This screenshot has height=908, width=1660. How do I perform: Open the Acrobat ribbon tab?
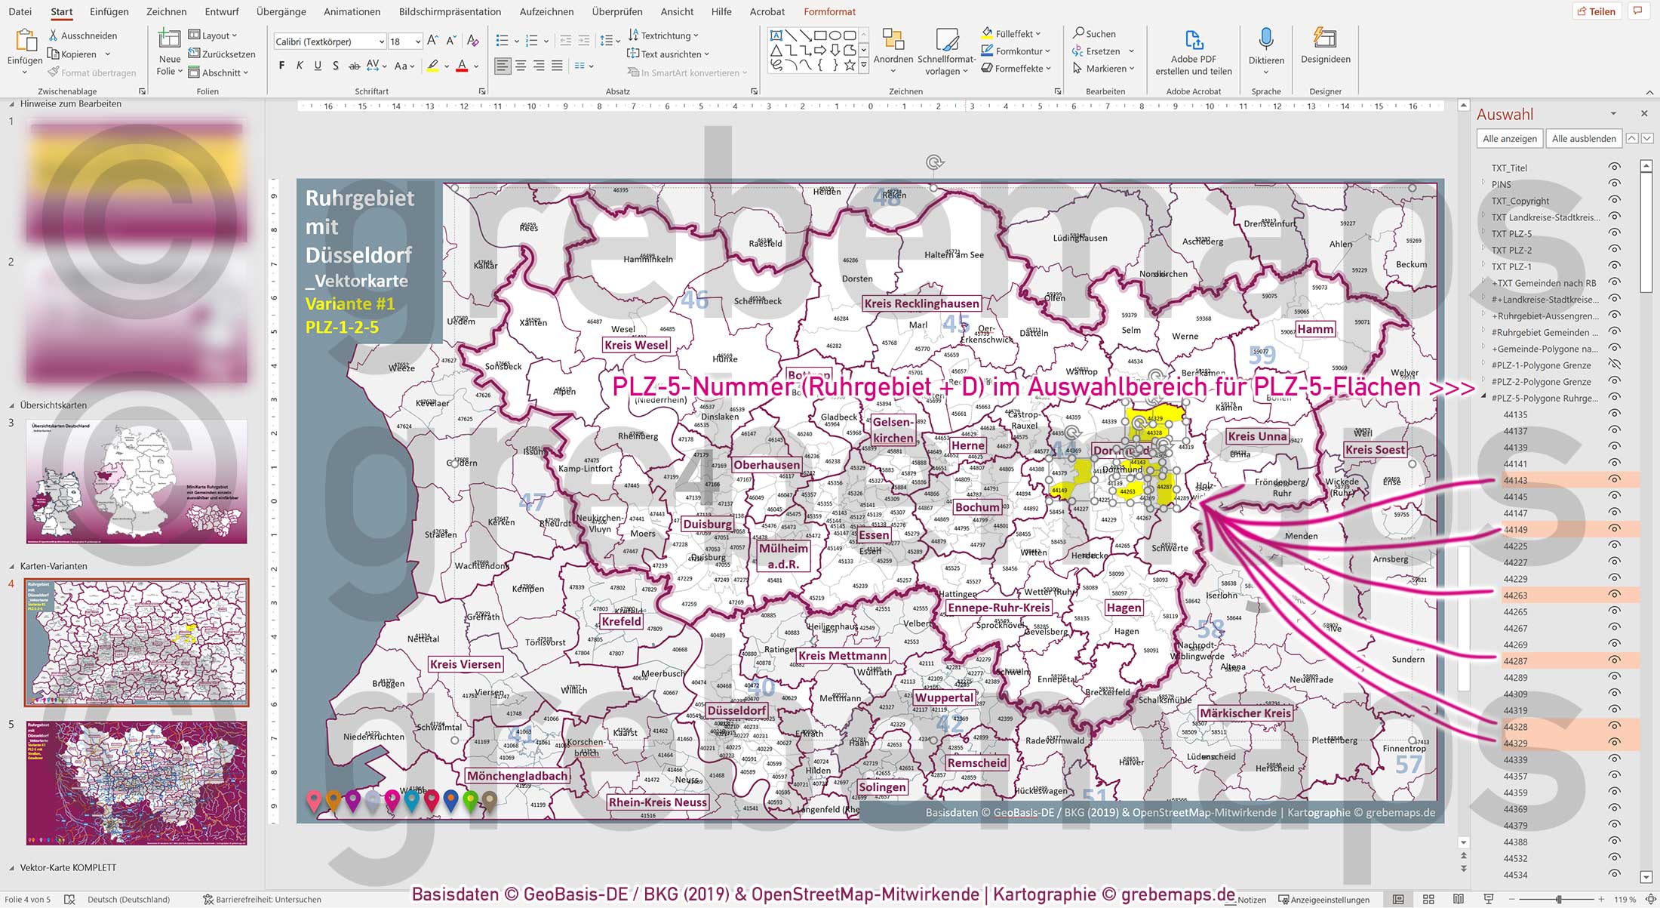767,11
